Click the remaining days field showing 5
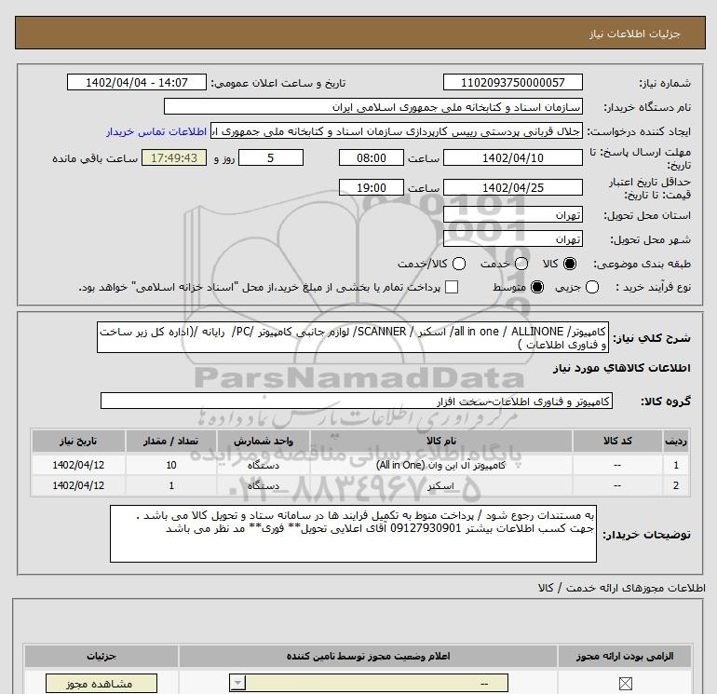The width and height of the screenshot is (717, 694). pos(271,157)
